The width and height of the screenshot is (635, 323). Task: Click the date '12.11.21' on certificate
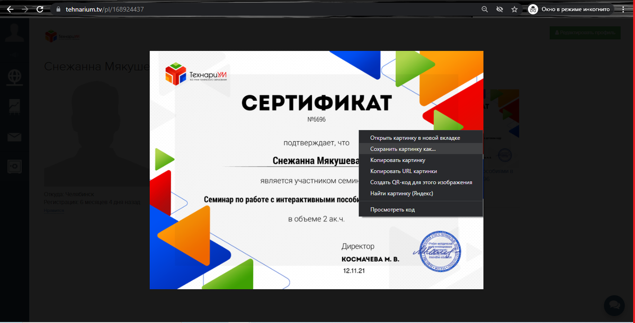(354, 271)
